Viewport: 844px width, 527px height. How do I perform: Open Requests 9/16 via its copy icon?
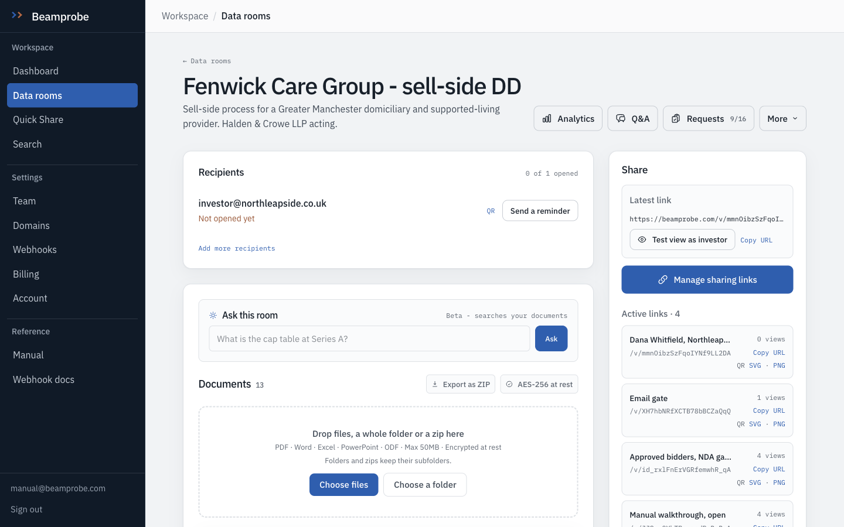pos(676,119)
